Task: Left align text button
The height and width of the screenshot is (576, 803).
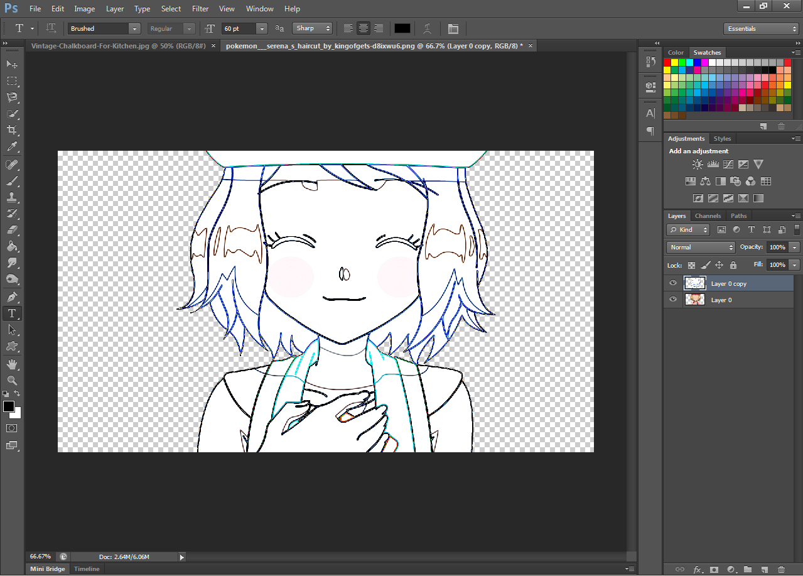Action: pyautogui.click(x=348, y=28)
